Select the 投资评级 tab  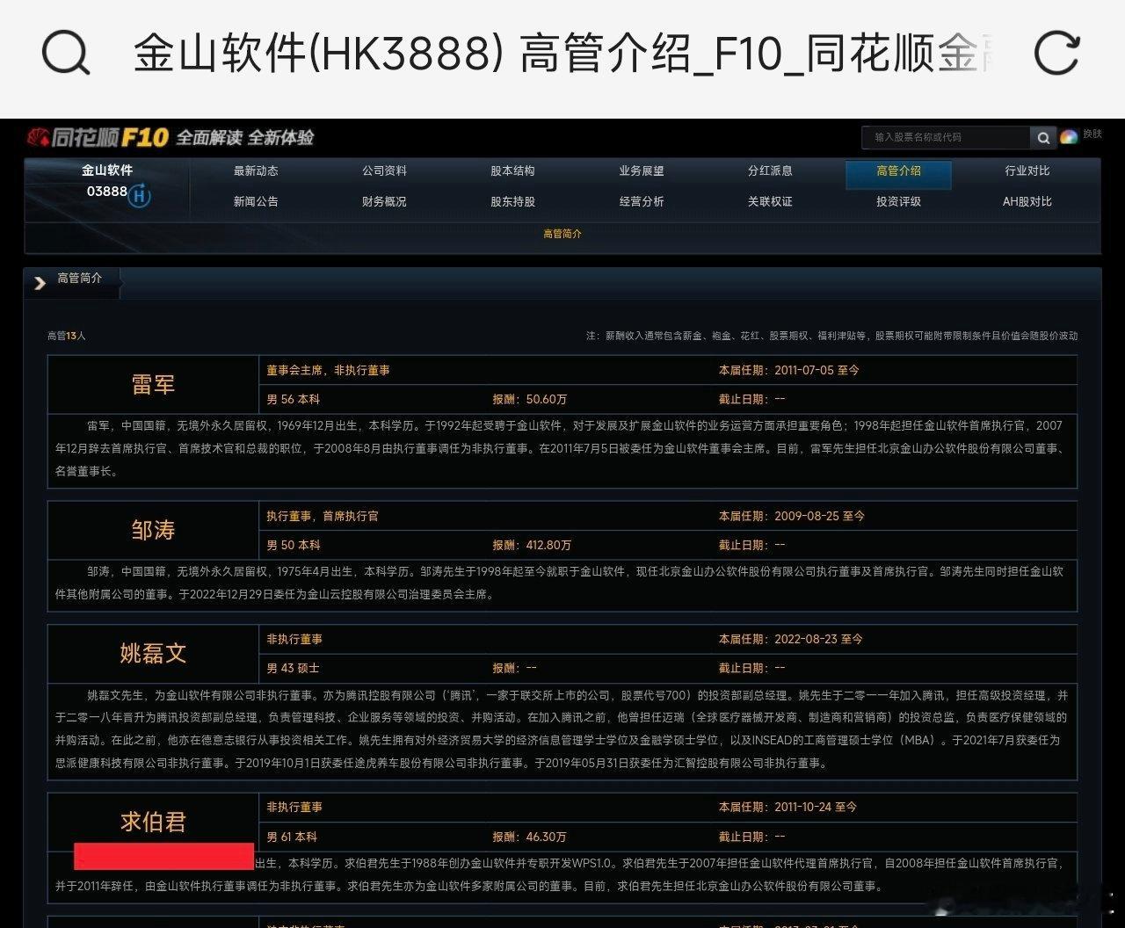(x=898, y=201)
